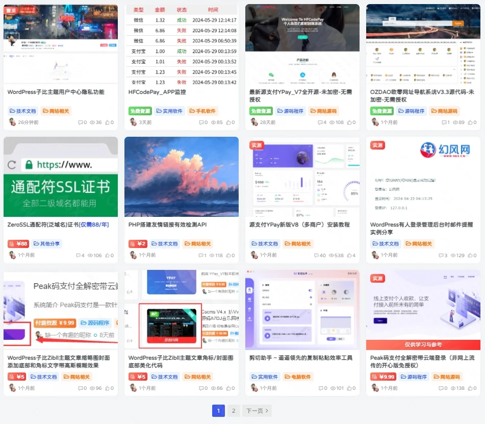Click author avatar on 用户中心隐私功能 card
The image size is (485, 424).
[12, 122]
